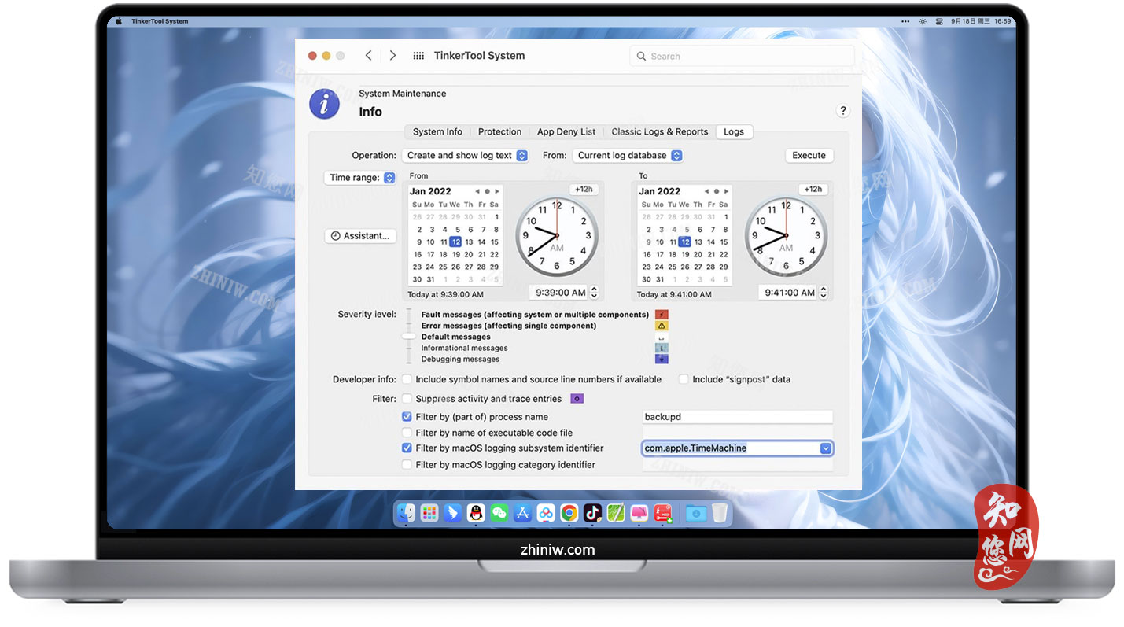Open the Apple menu
1124x627 pixels.
[120, 21]
